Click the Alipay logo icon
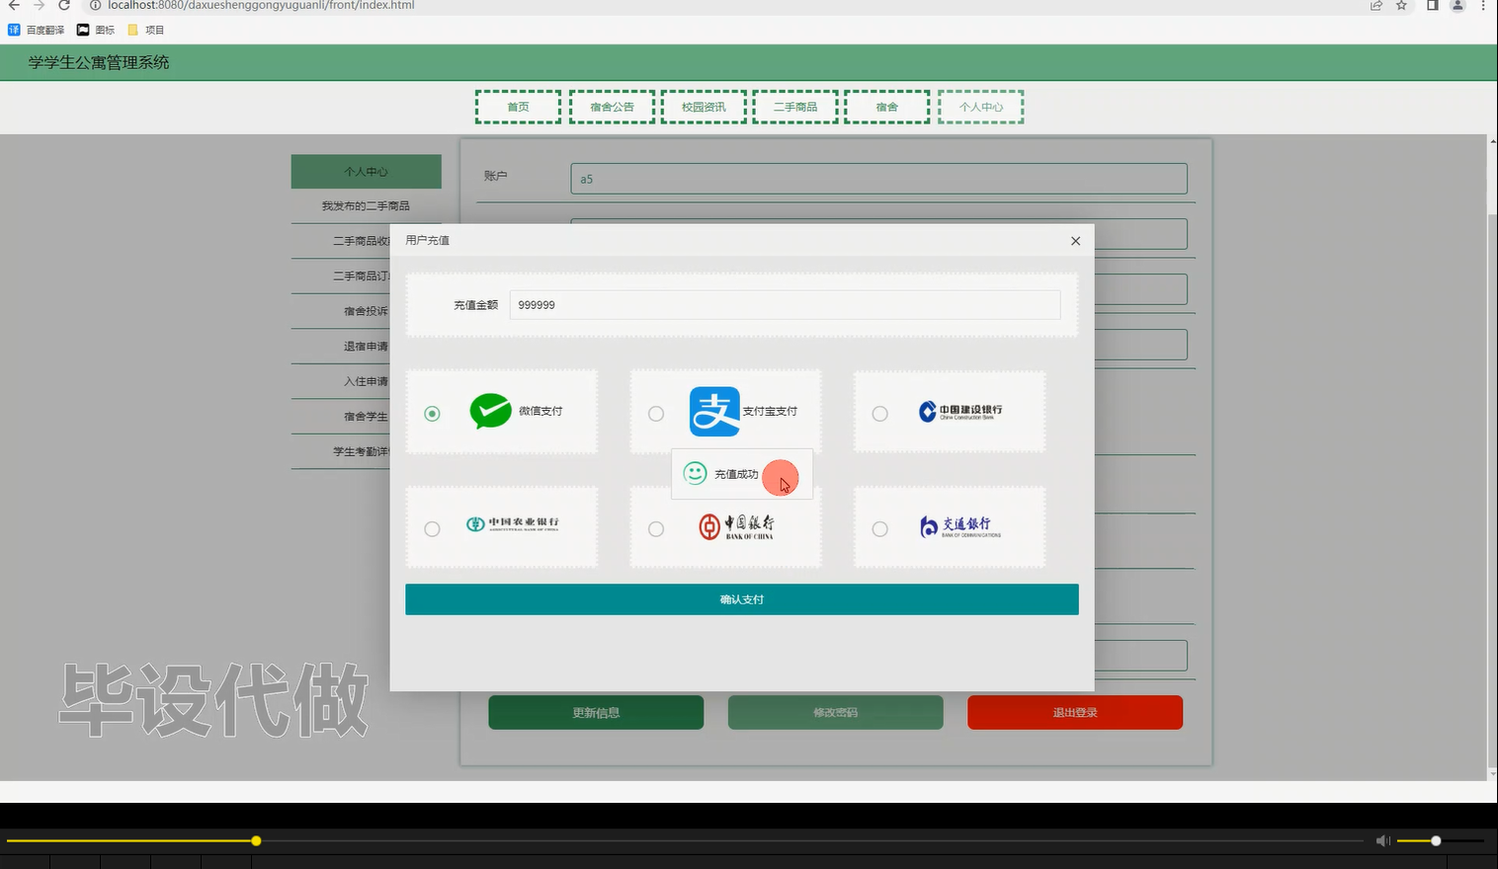 point(714,411)
